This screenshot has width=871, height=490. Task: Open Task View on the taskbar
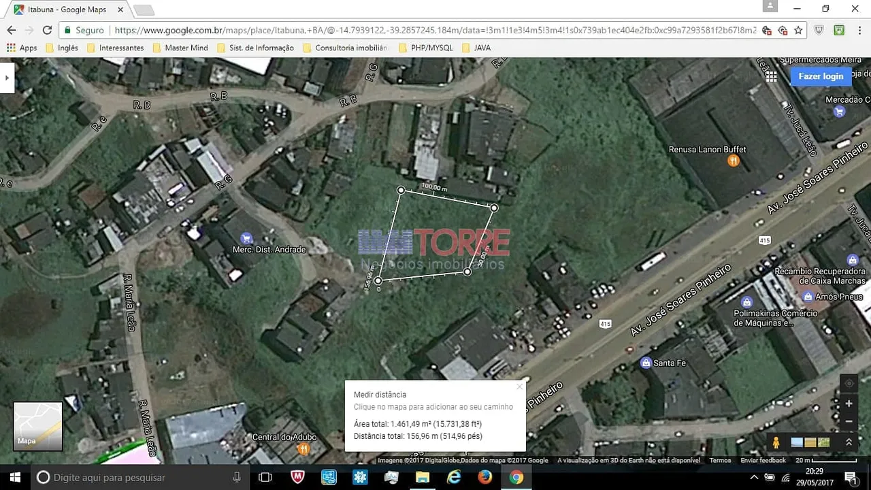click(265, 477)
